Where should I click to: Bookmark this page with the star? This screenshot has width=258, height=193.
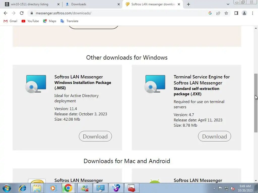pyautogui.click(x=226, y=13)
